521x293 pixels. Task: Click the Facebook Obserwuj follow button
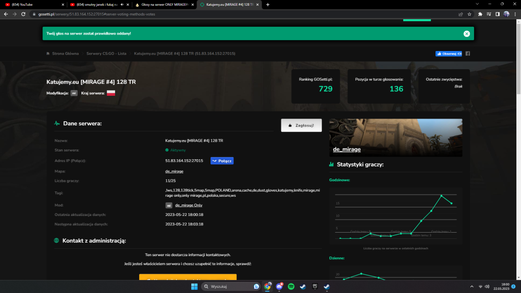coord(449,54)
